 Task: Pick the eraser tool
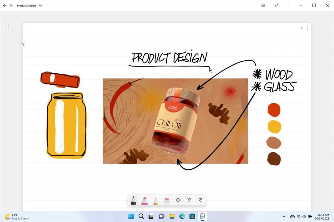coord(167,200)
